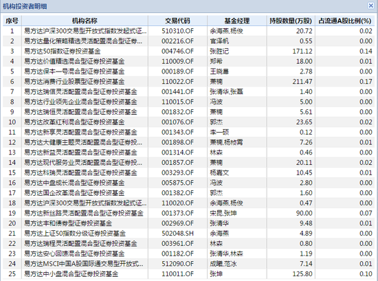
Task: Select fund 易方达瑞恒灵活配置混合型证券投资基金
Action: tap(81, 112)
